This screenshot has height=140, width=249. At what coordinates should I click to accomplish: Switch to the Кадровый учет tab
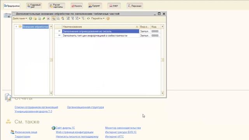(x=34, y=6)
